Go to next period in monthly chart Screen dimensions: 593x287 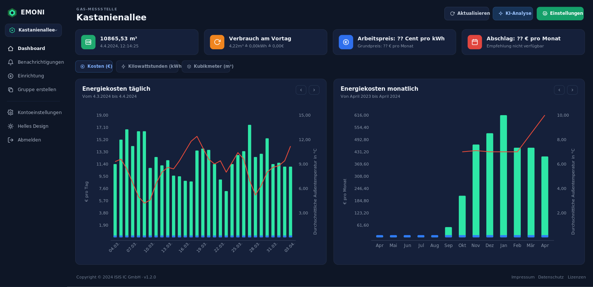point(572,90)
